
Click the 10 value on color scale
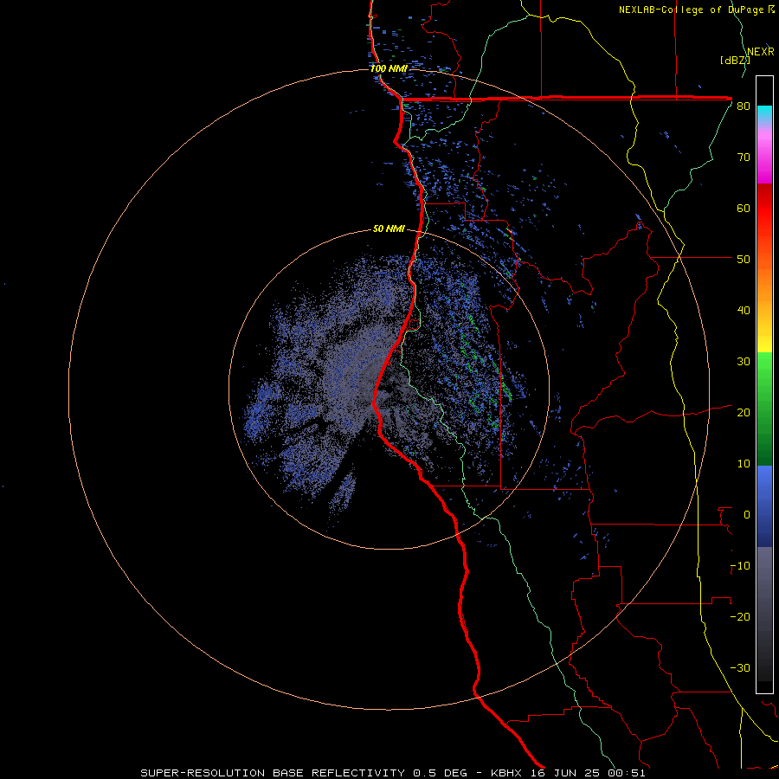pos(744,464)
